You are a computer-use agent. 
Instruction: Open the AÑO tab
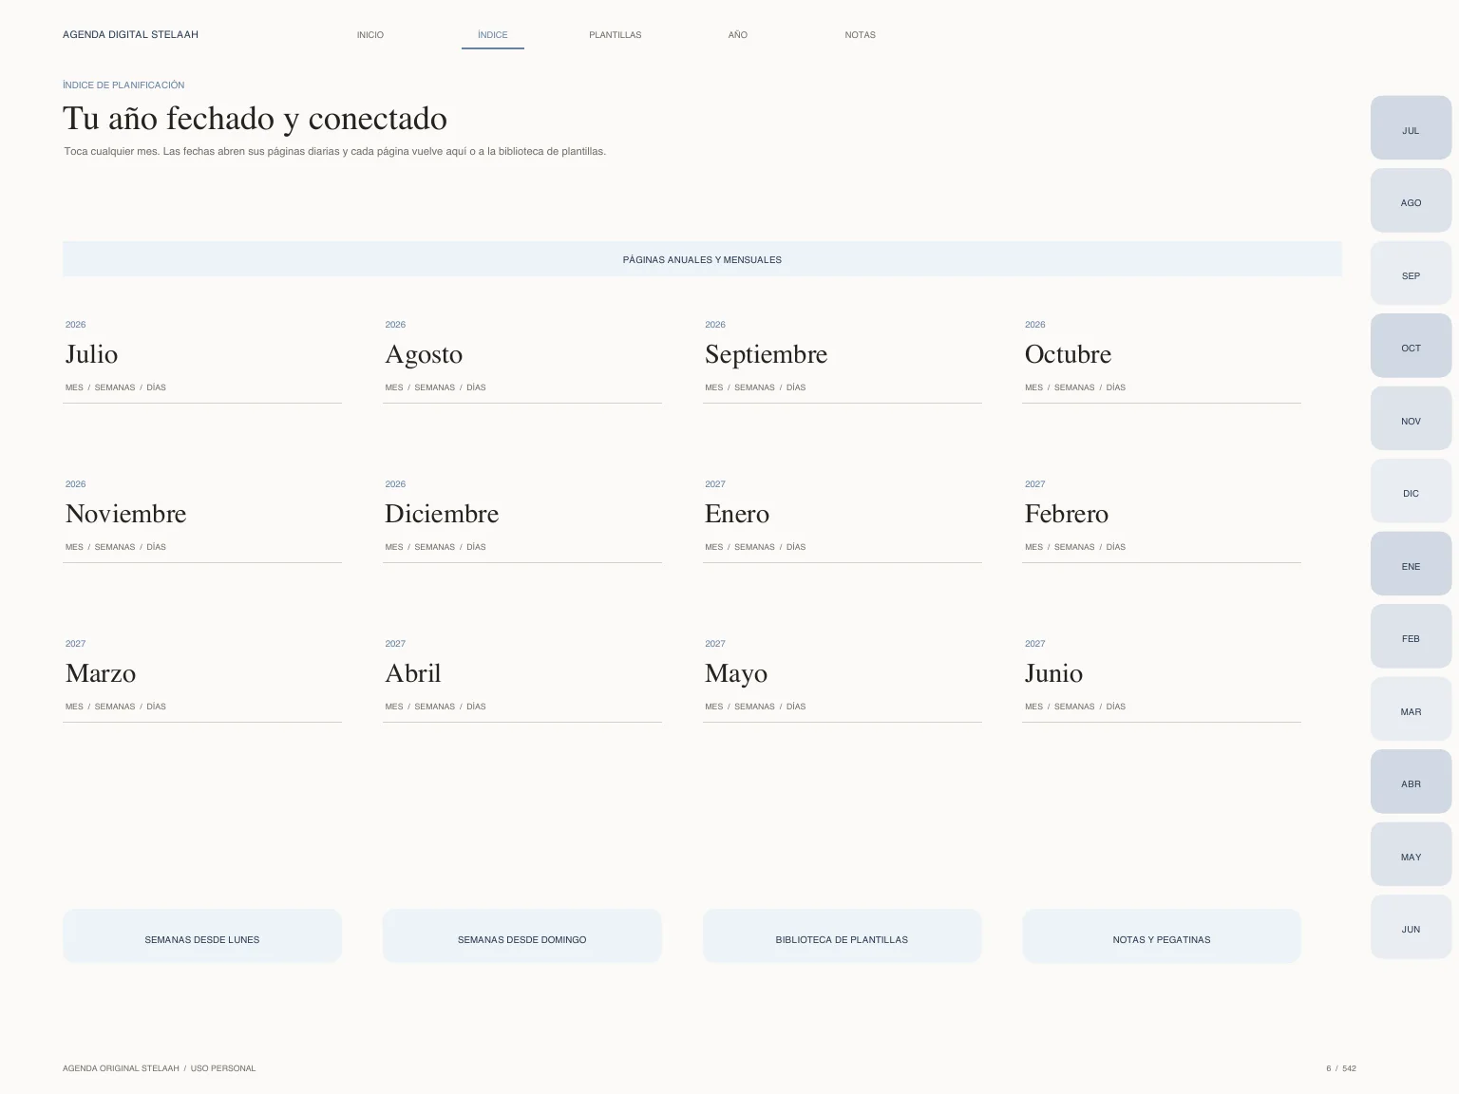point(738,35)
